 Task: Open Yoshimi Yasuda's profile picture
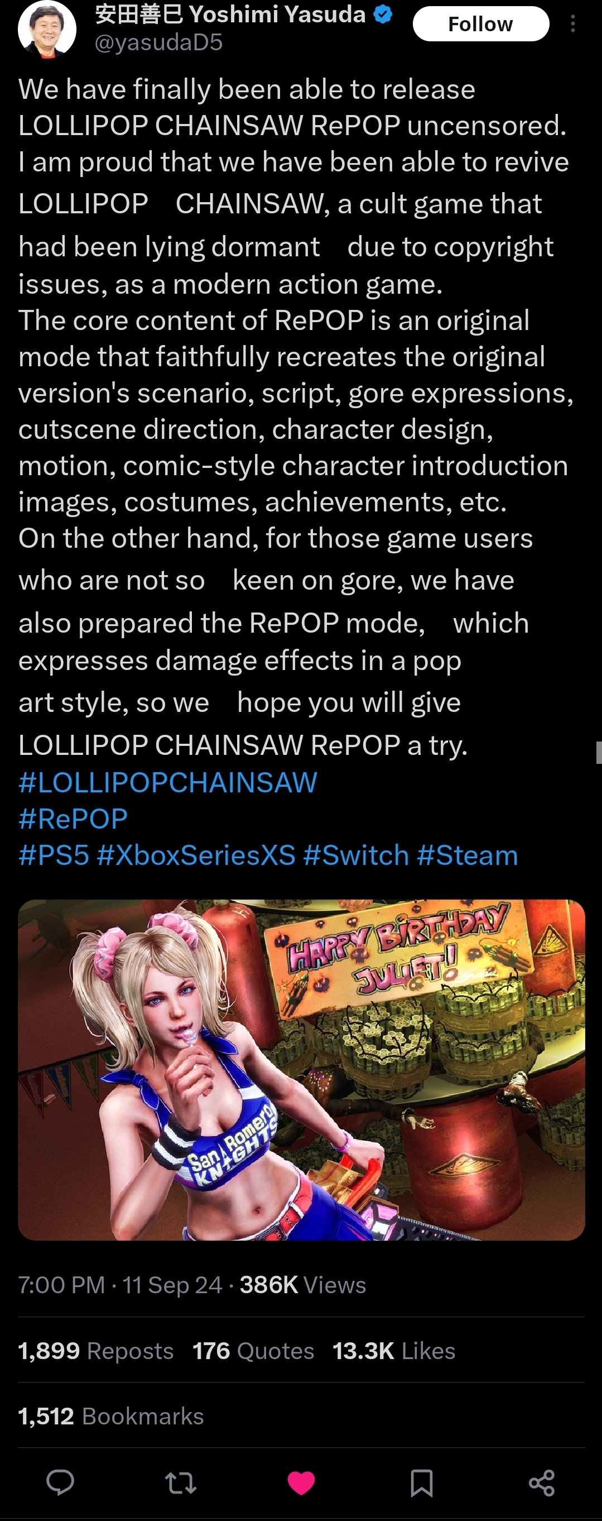coord(47,28)
